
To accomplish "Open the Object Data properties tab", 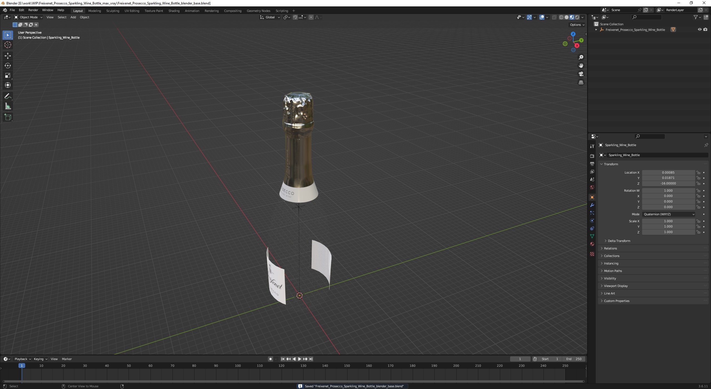I will click(592, 236).
